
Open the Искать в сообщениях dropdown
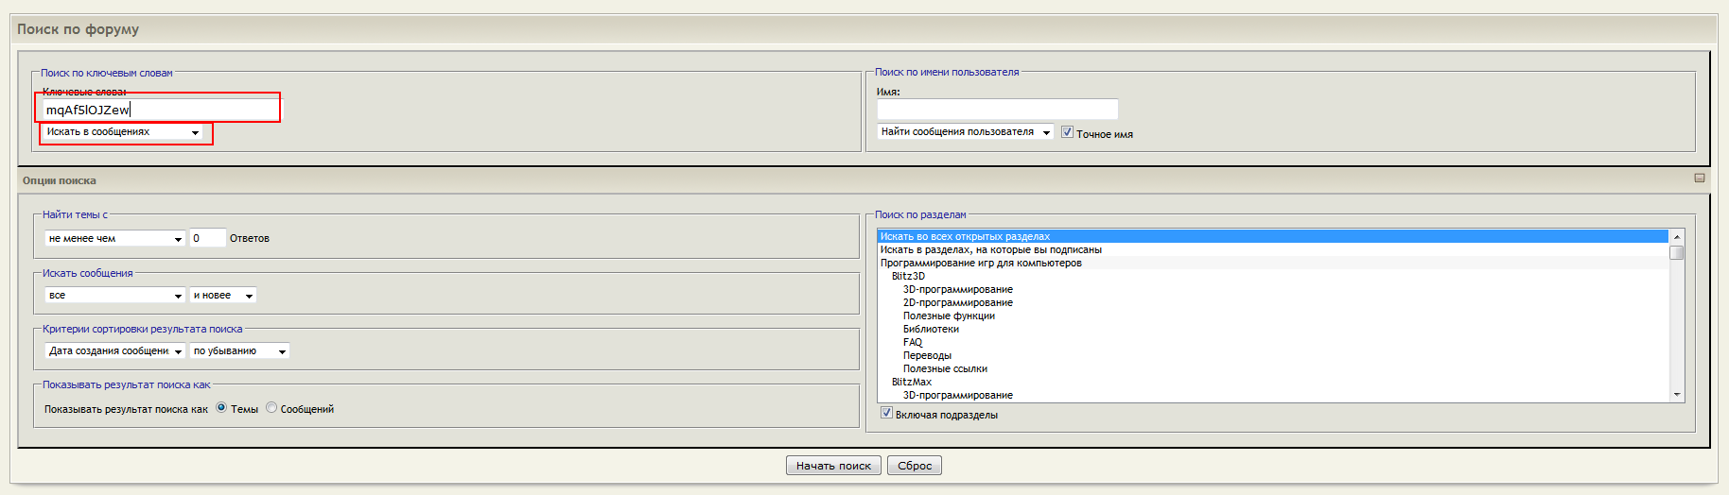coord(123,132)
